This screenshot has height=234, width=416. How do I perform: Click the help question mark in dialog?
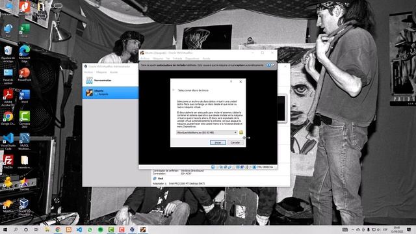pos(231,82)
